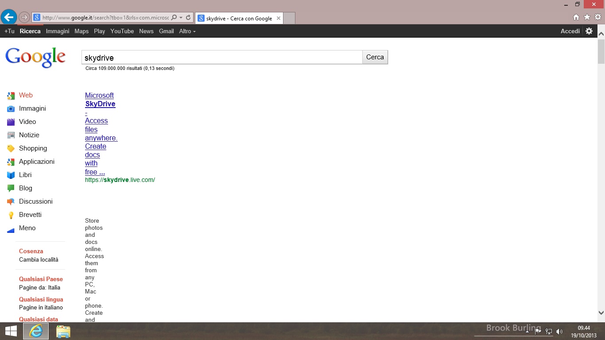Click Qualsiasi data filter heading
This screenshot has height=340, width=605.
(39, 319)
